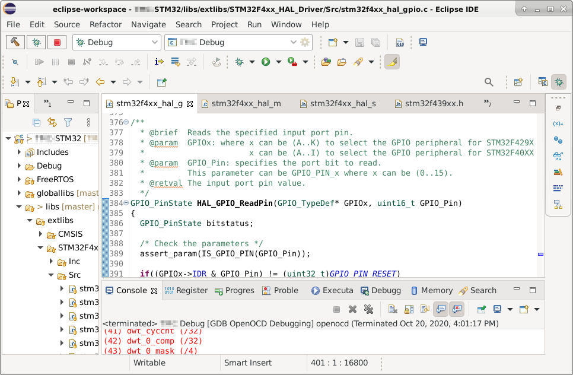Click the Collapse All icon in Project Explorer
Image resolution: width=573 pixels, height=375 pixels.
(37, 122)
